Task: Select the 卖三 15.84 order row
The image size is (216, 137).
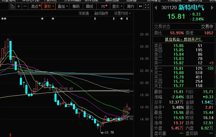Action: (184, 54)
